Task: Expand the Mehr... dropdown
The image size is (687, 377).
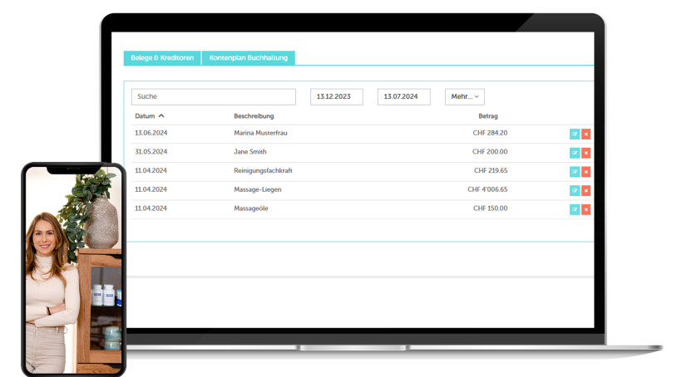Action: (x=464, y=97)
